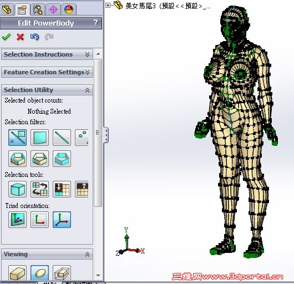Expand the 美女馬尾3 flyout tree node

tap(108, 5)
